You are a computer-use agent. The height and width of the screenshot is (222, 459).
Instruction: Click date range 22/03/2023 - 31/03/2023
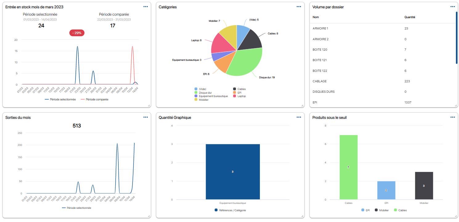click(114, 19)
